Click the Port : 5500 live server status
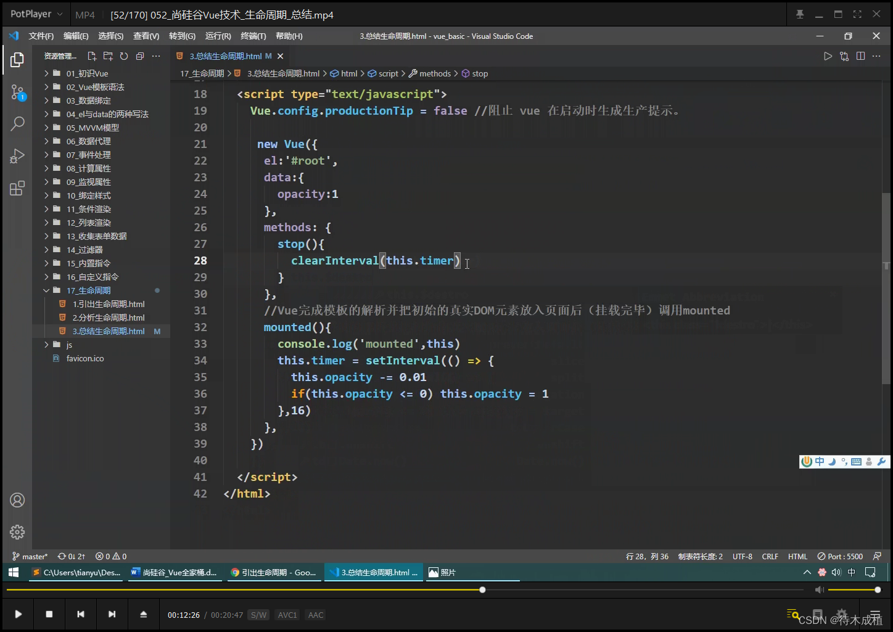893x632 pixels. point(840,556)
